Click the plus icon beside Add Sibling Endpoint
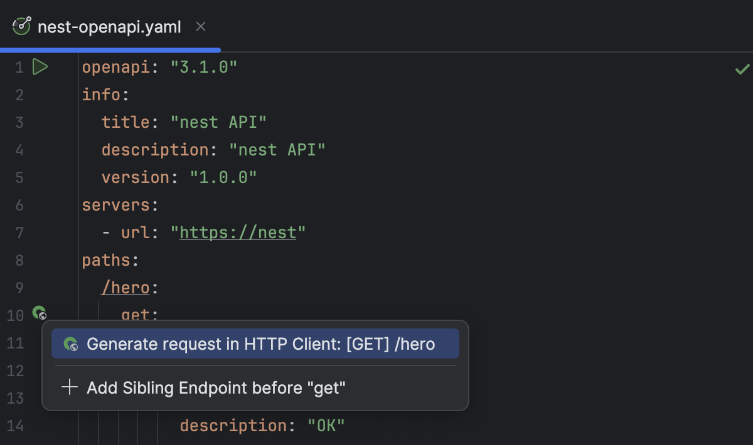 [69, 387]
